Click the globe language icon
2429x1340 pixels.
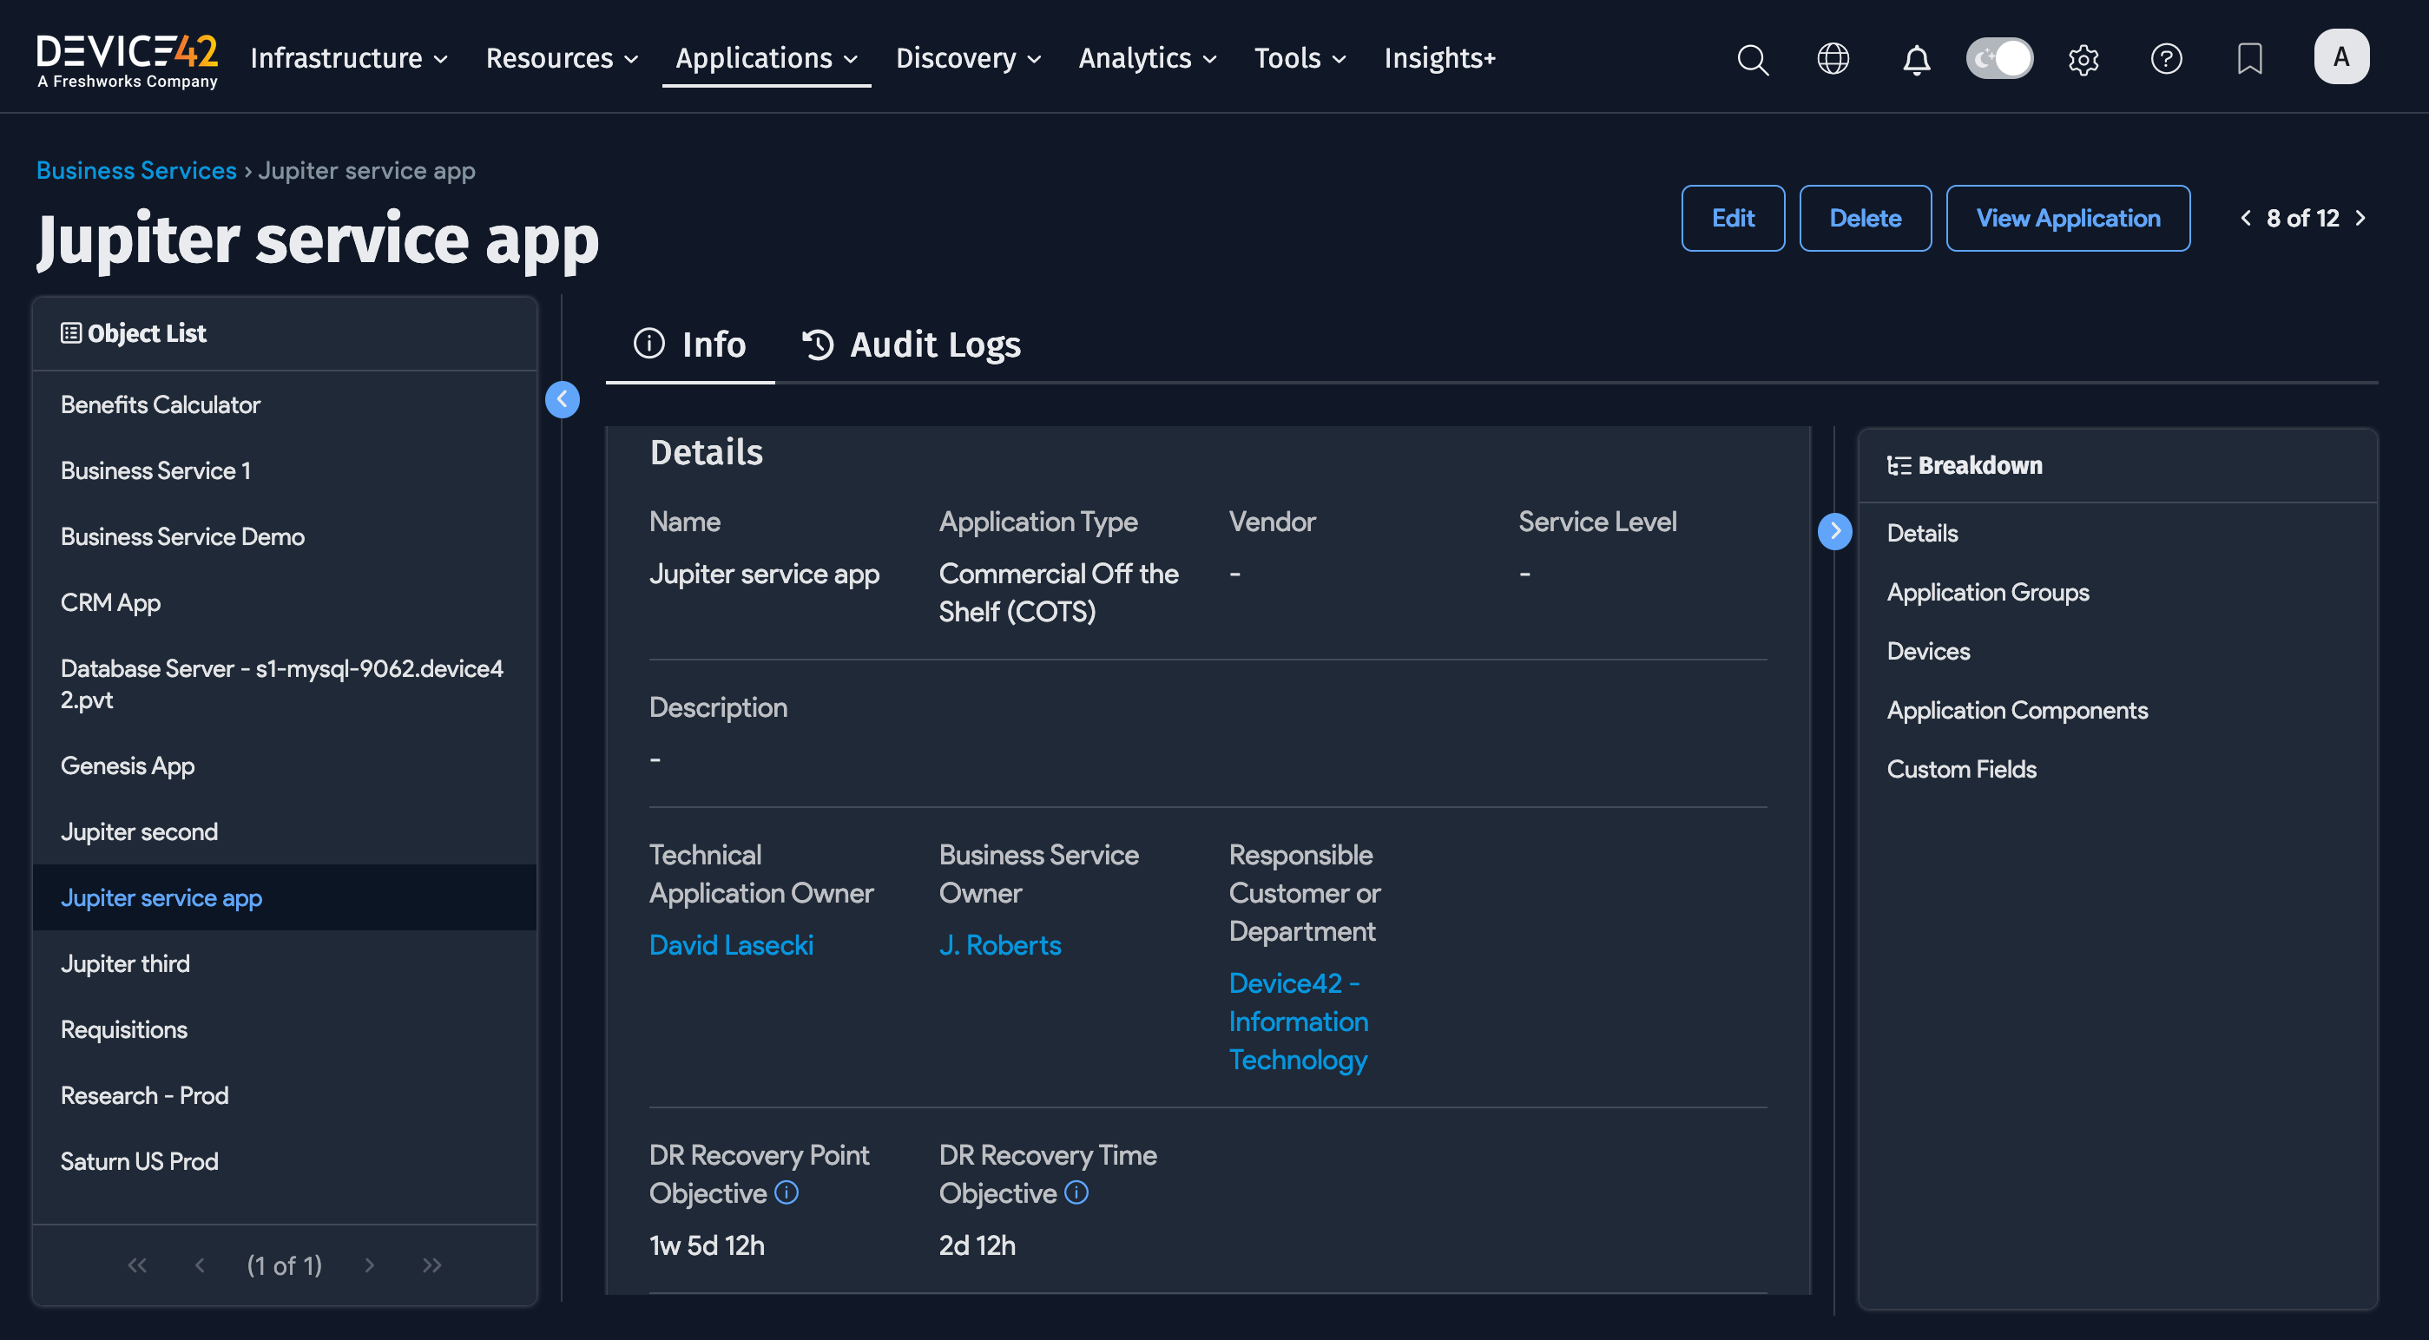1832,58
